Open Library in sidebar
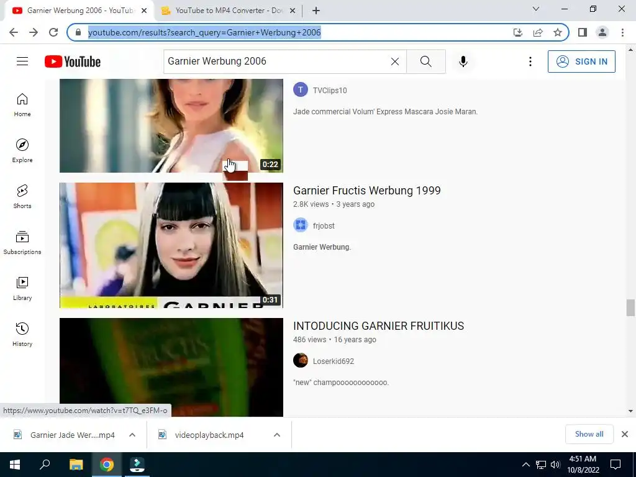The height and width of the screenshot is (477, 636). (x=22, y=288)
